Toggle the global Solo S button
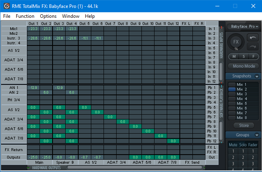This screenshot has width=262, height=172. tap(243, 57)
